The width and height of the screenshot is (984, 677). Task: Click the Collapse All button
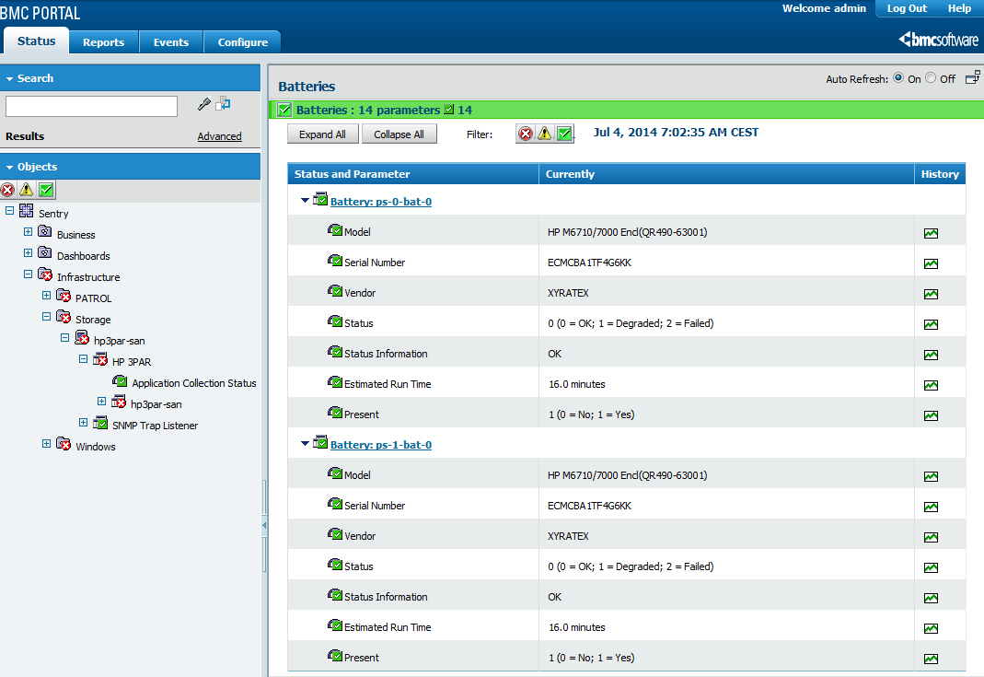(x=399, y=134)
